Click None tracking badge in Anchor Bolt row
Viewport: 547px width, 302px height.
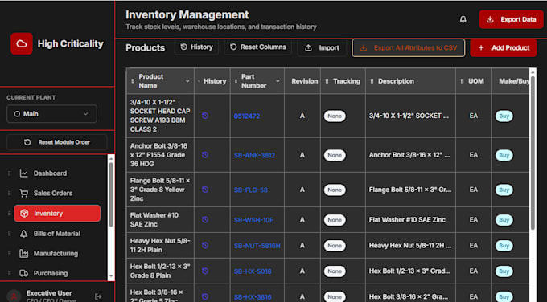pyautogui.click(x=335, y=155)
